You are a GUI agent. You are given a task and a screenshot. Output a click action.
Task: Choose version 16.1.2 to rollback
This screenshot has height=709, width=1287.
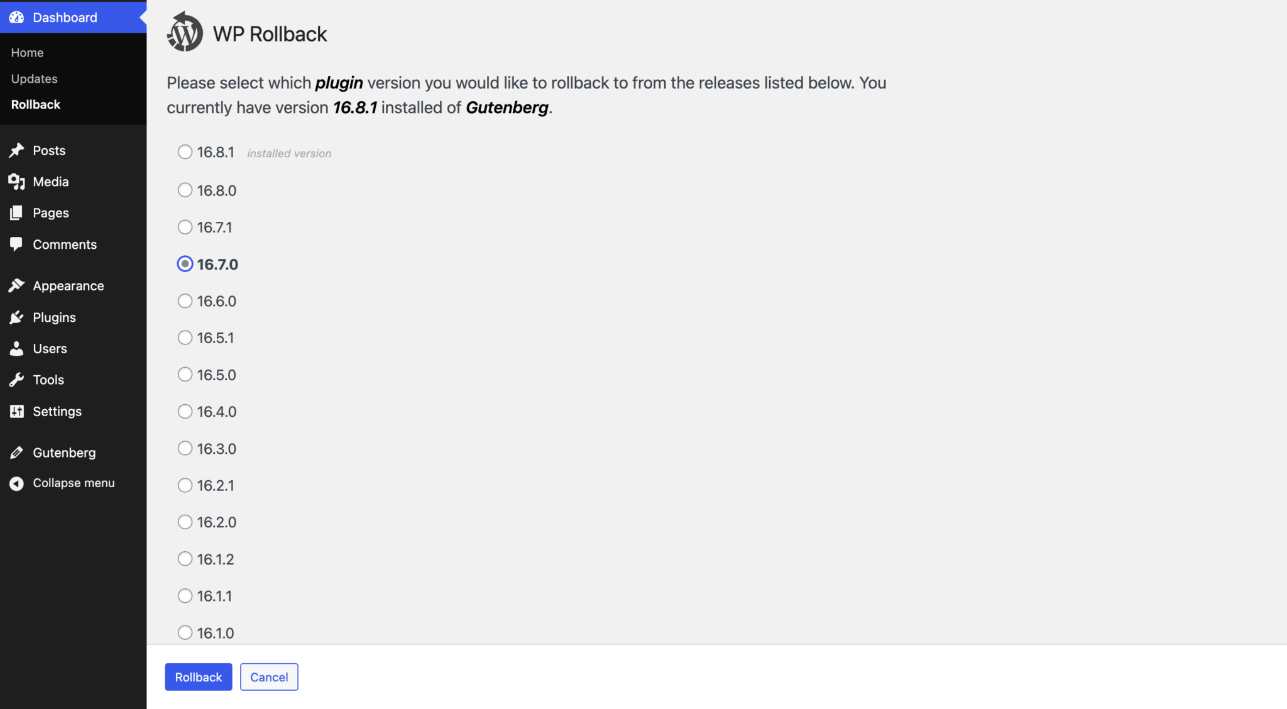tap(185, 558)
